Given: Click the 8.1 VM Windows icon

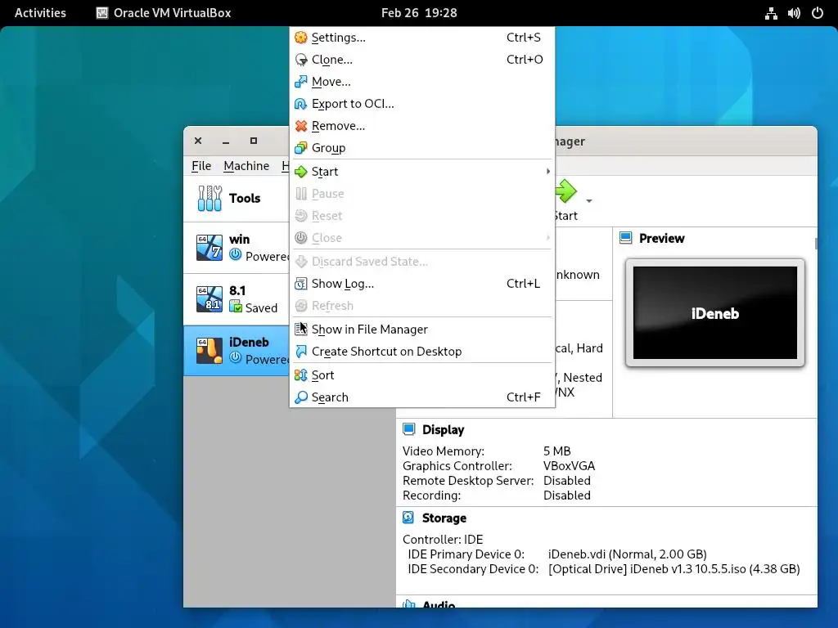Looking at the screenshot, I should point(209,299).
